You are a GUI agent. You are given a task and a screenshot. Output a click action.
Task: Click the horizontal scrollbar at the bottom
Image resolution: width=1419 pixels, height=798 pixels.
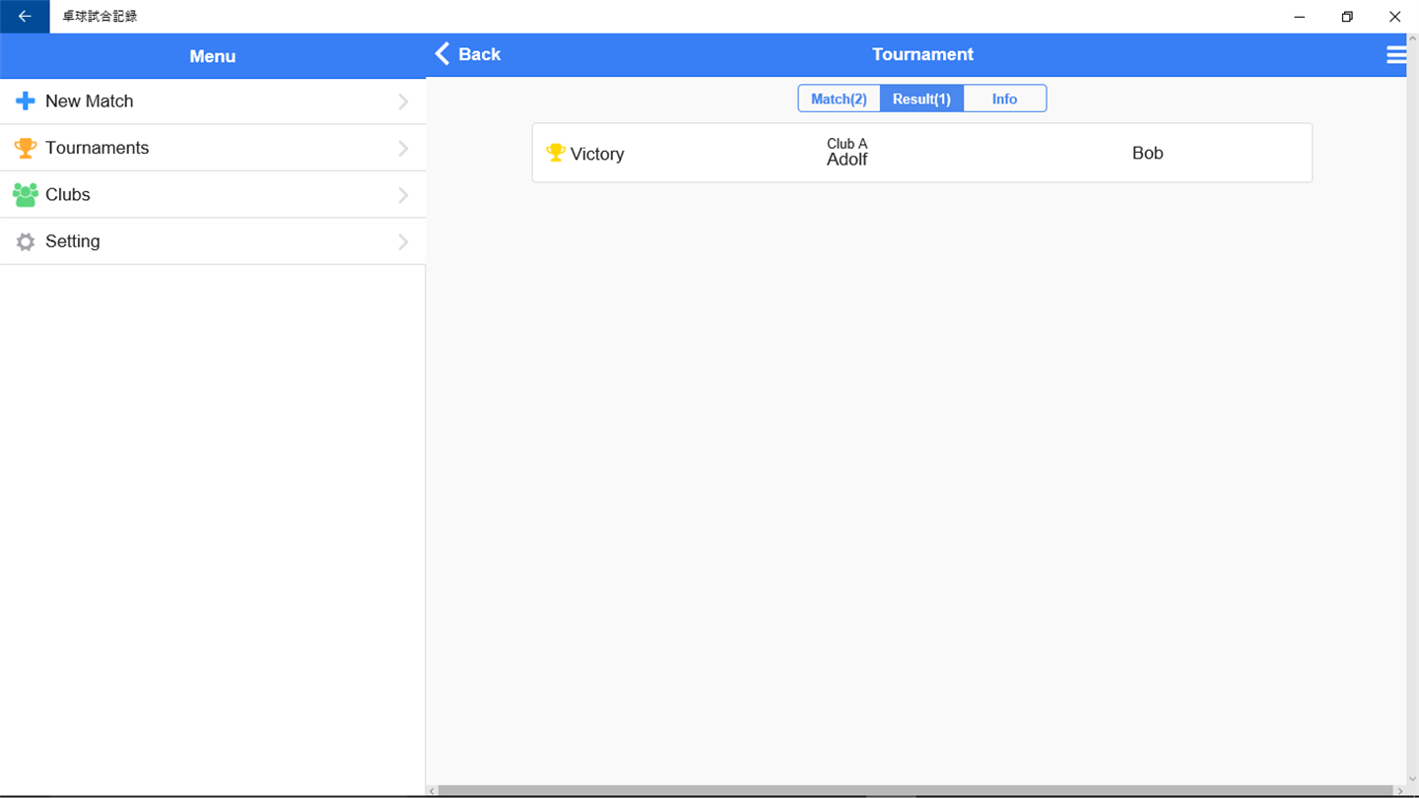(914, 791)
